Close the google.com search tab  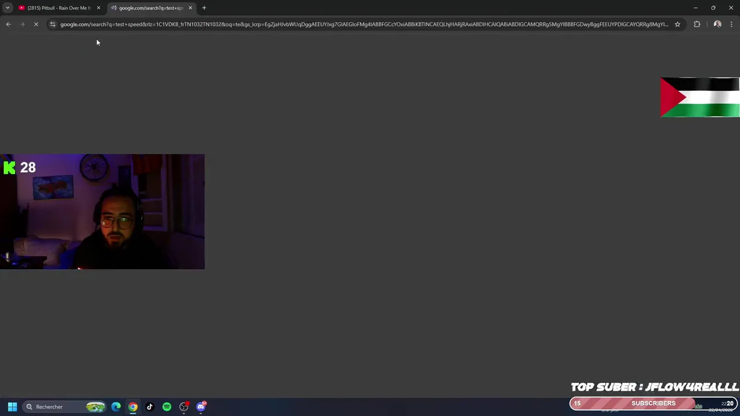click(x=190, y=8)
